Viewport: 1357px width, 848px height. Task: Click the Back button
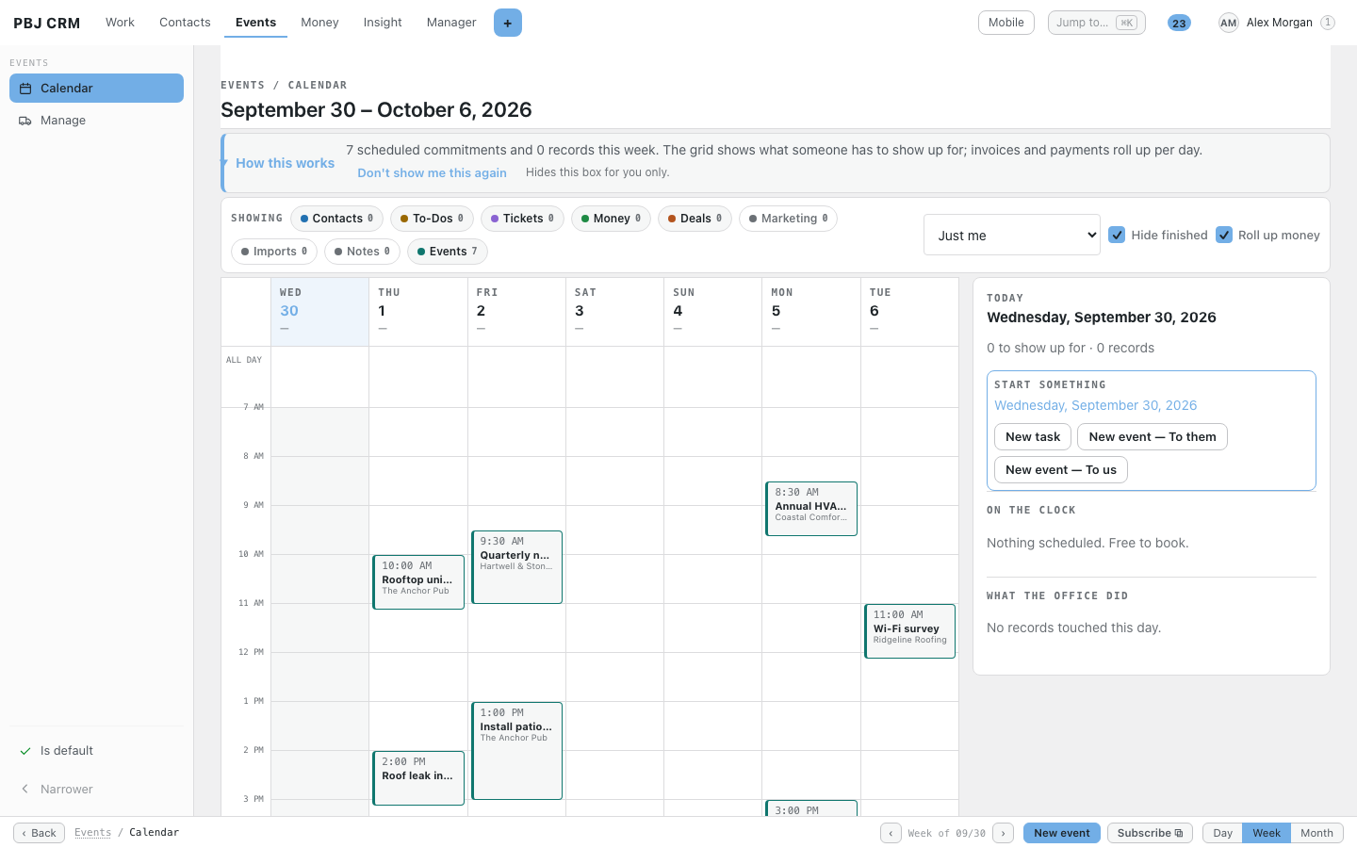tap(39, 833)
